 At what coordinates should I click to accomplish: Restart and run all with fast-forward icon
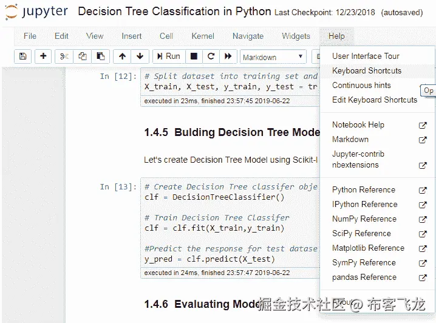[x=228, y=56]
